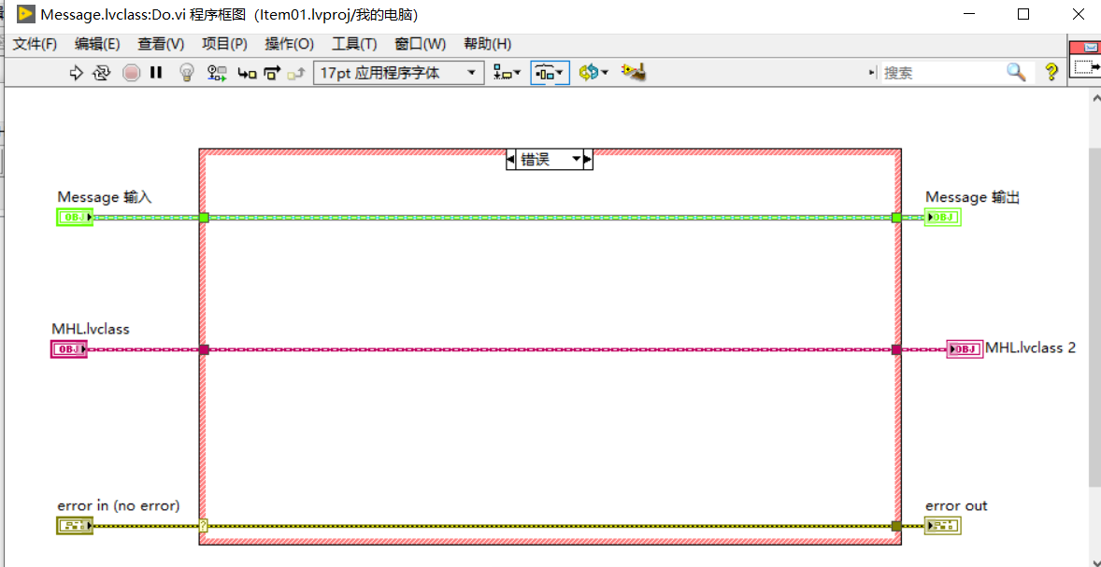Click the Step Into button
Image resolution: width=1101 pixels, height=567 pixels.
pos(247,72)
